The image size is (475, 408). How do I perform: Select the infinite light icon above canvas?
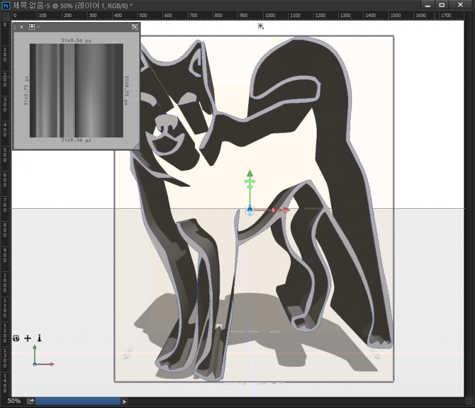(x=260, y=26)
